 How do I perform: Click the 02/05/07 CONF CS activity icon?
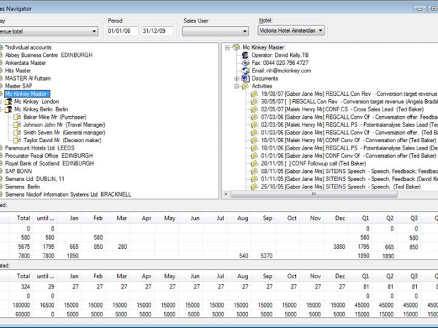click(254, 109)
